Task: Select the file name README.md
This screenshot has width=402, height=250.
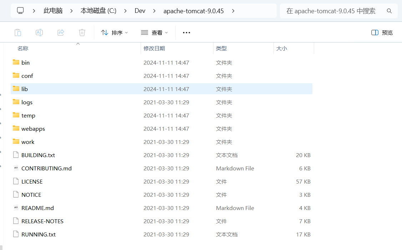Action: coord(38,208)
